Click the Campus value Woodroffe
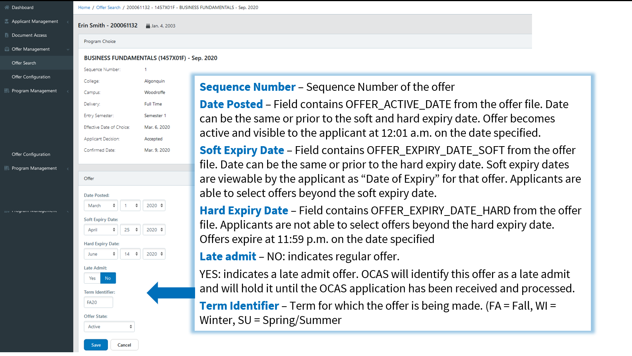Viewport: 632px width, 356px height. point(155,92)
